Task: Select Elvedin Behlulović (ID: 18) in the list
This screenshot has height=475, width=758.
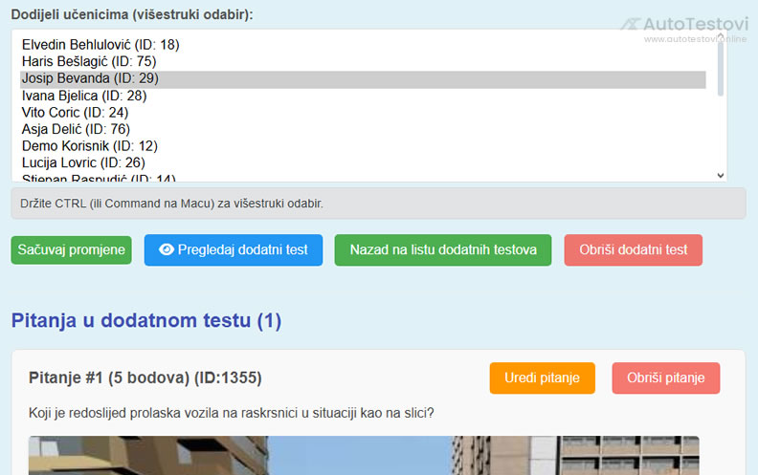Action: [x=100, y=44]
